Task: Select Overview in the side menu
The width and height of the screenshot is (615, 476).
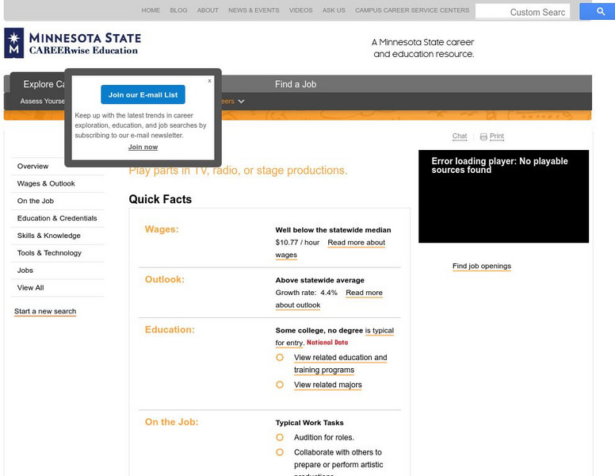Action: [x=33, y=166]
